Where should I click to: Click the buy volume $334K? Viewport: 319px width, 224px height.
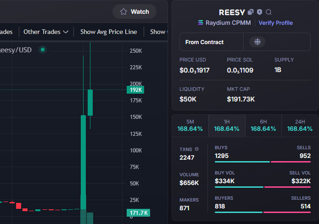[224, 181]
